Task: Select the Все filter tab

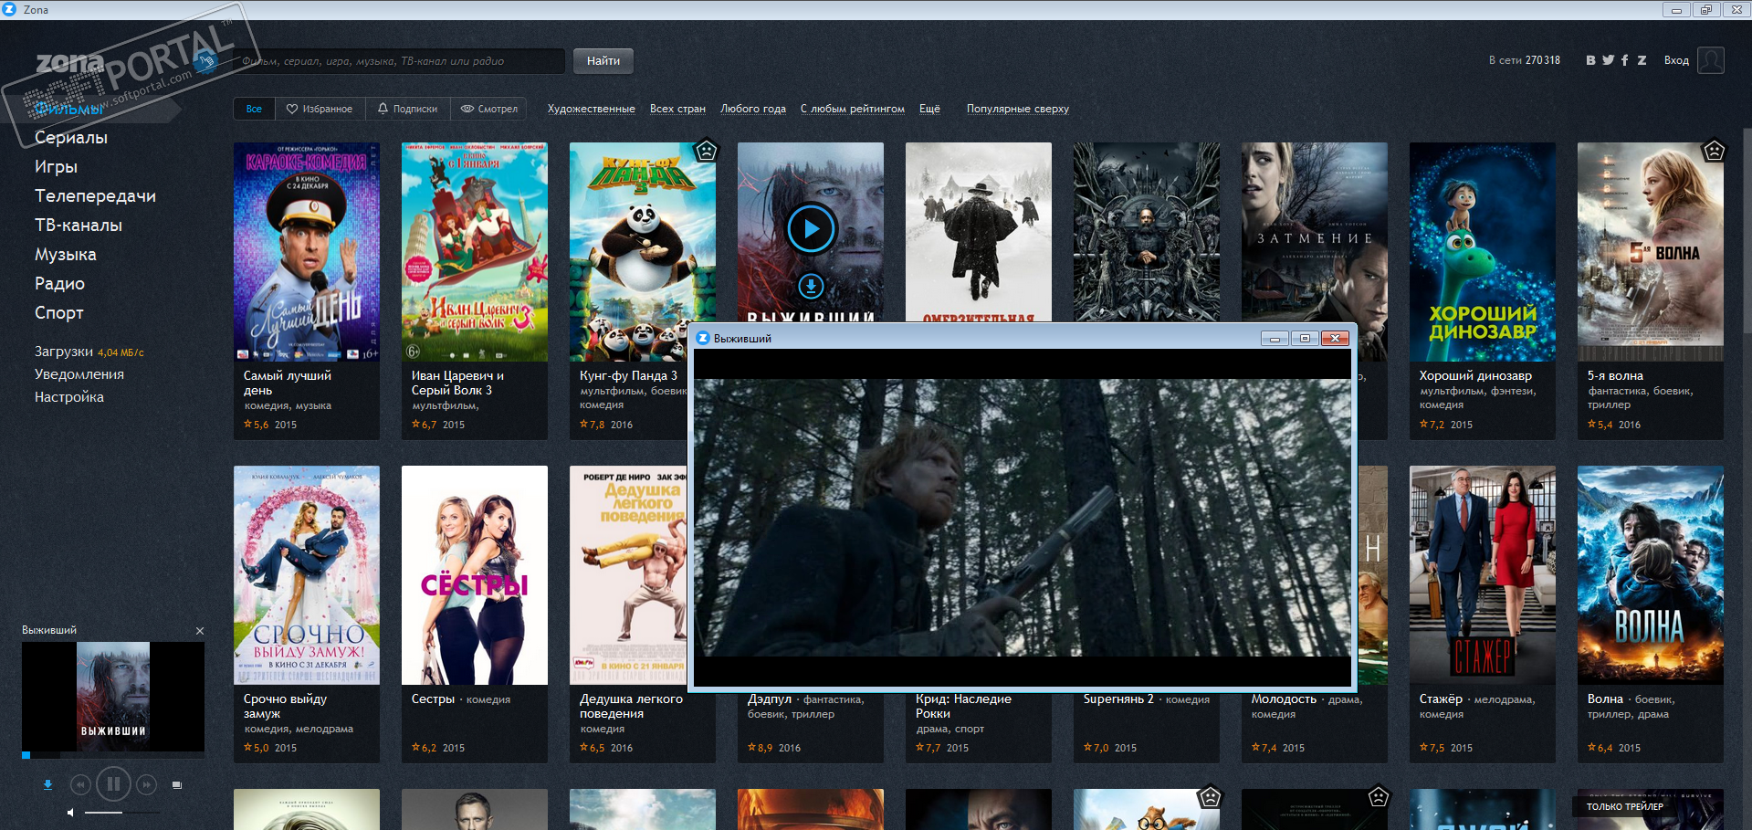Action: point(254,109)
